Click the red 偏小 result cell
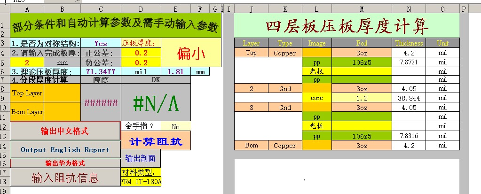Viewport: 481px width, 194px height. (x=191, y=53)
